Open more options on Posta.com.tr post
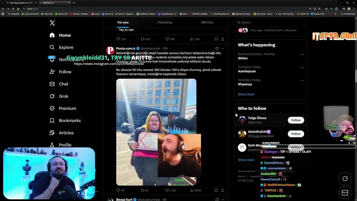This screenshot has width=357, height=201. point(223,49)
